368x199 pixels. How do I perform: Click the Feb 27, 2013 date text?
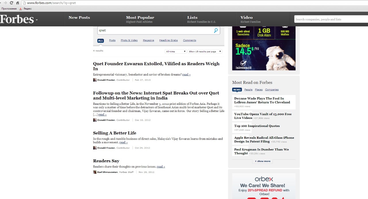pyautogui.click(x=143, y=80)
